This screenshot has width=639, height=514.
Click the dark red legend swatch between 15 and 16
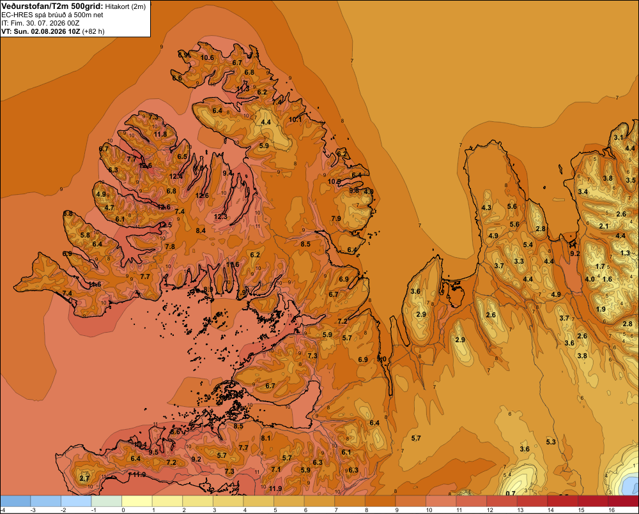coord(593,501)
